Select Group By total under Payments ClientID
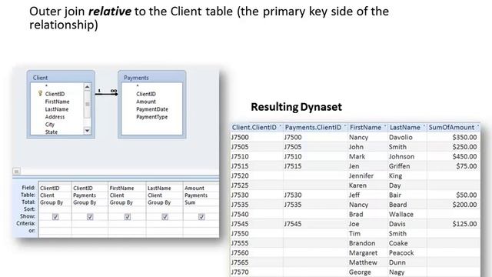Screen dimensions: 492x277 [90, 202]
